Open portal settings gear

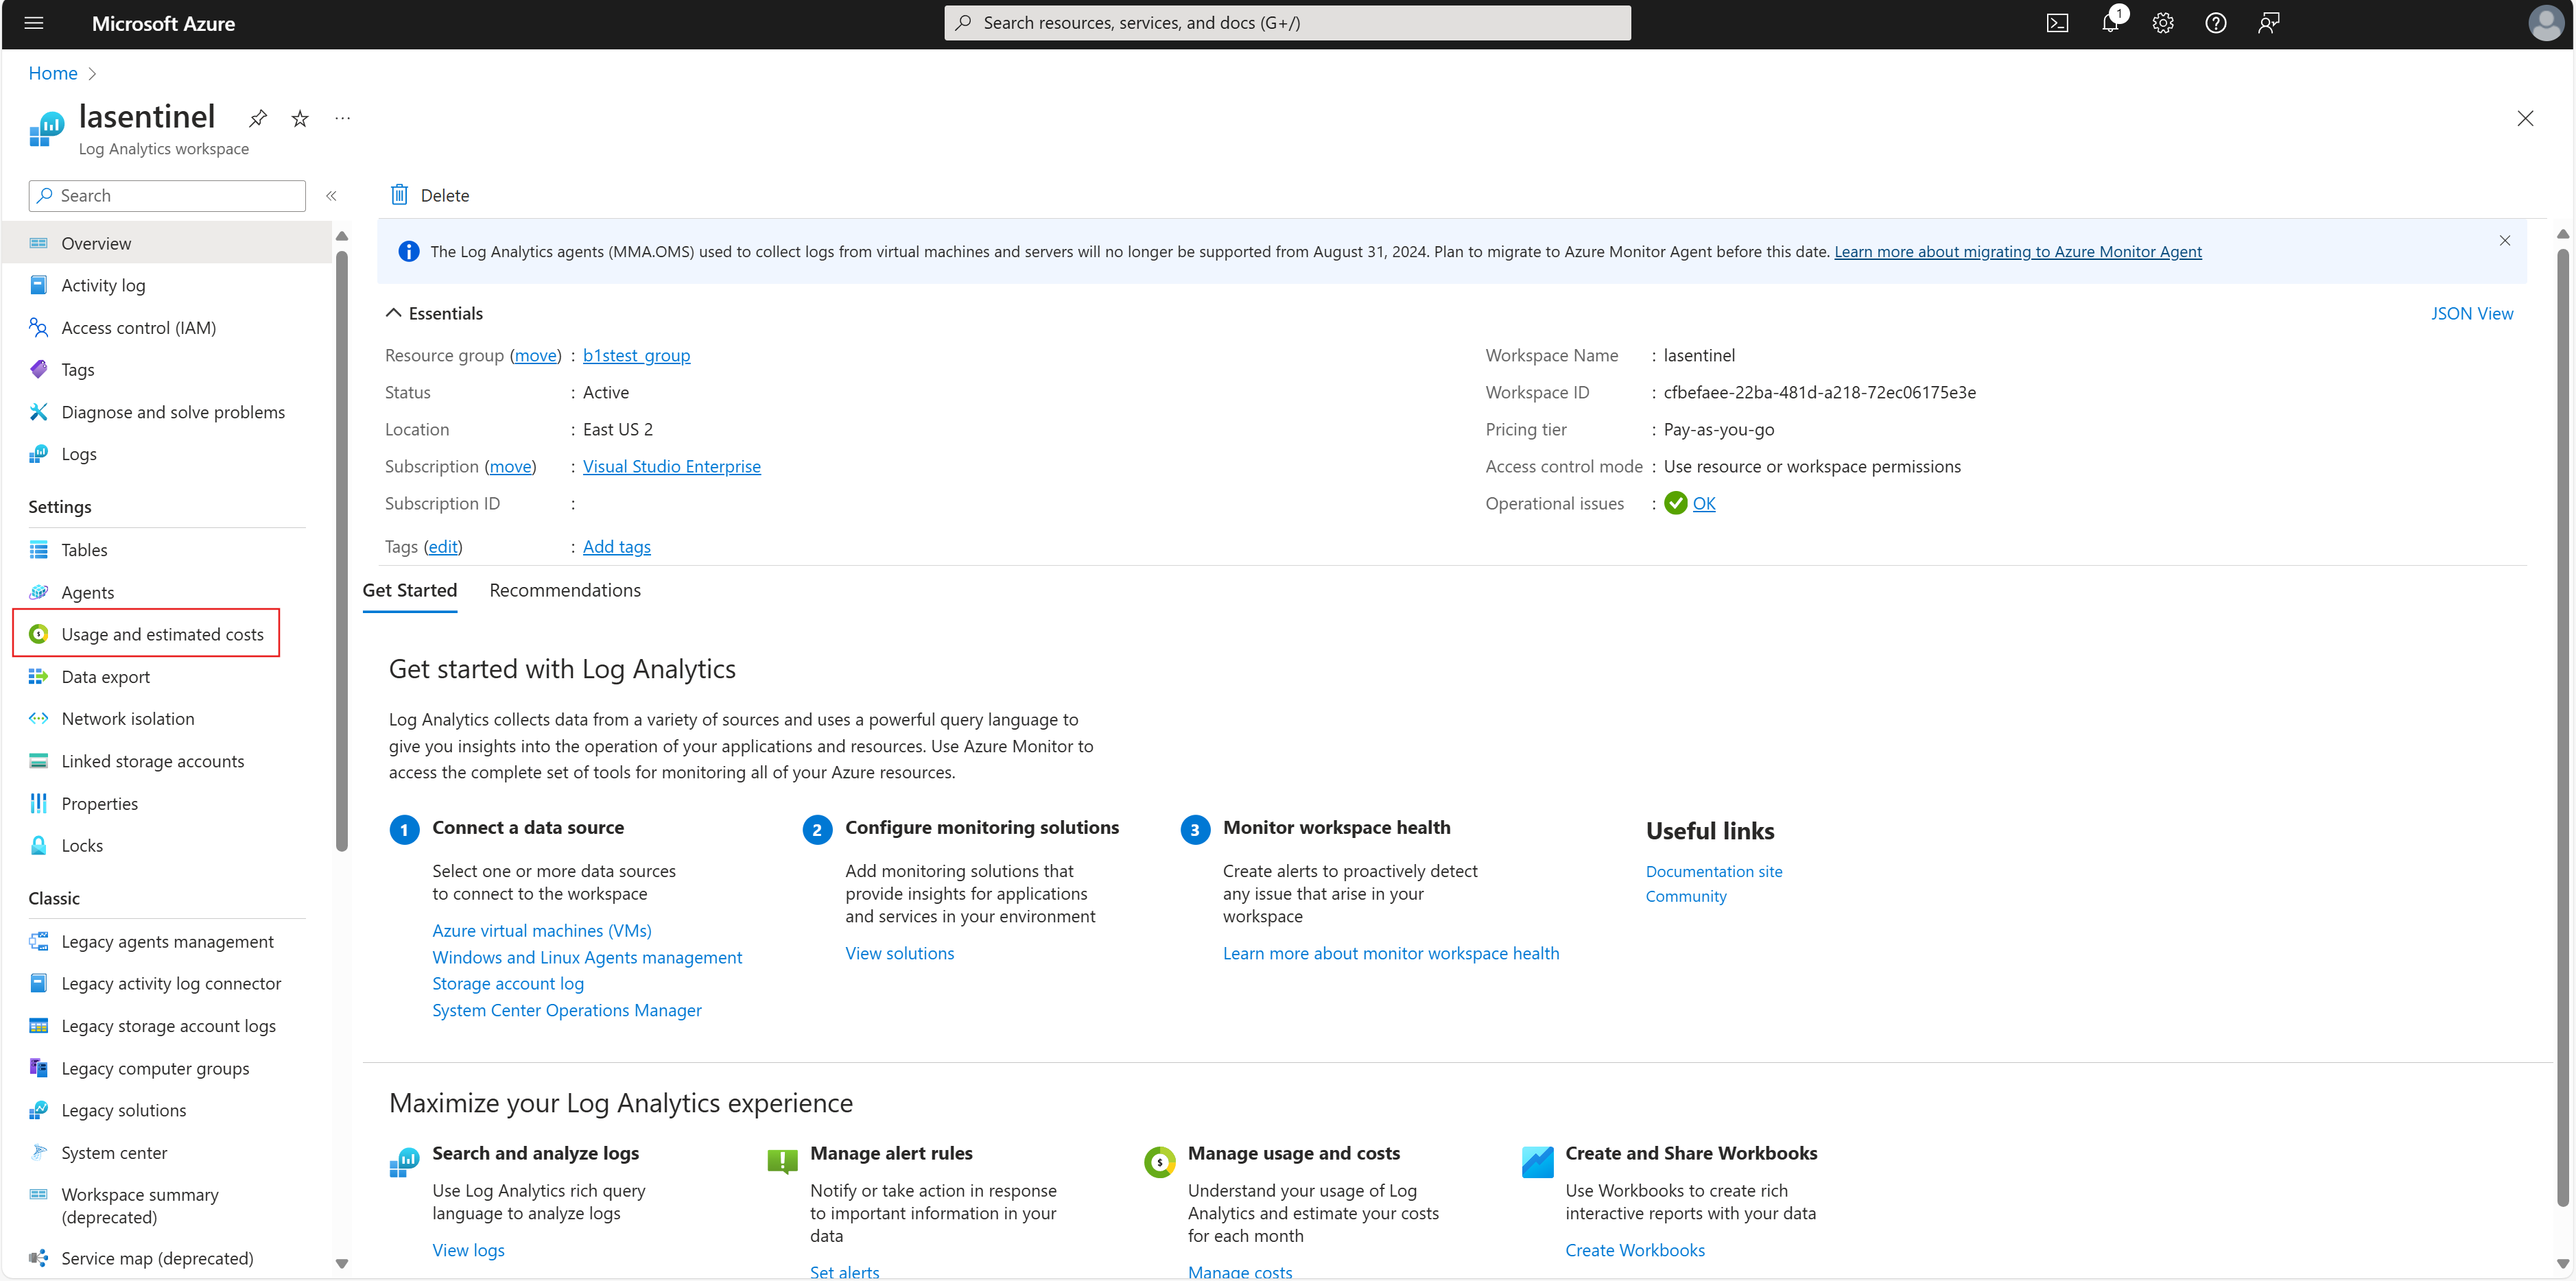point(2163,23)
